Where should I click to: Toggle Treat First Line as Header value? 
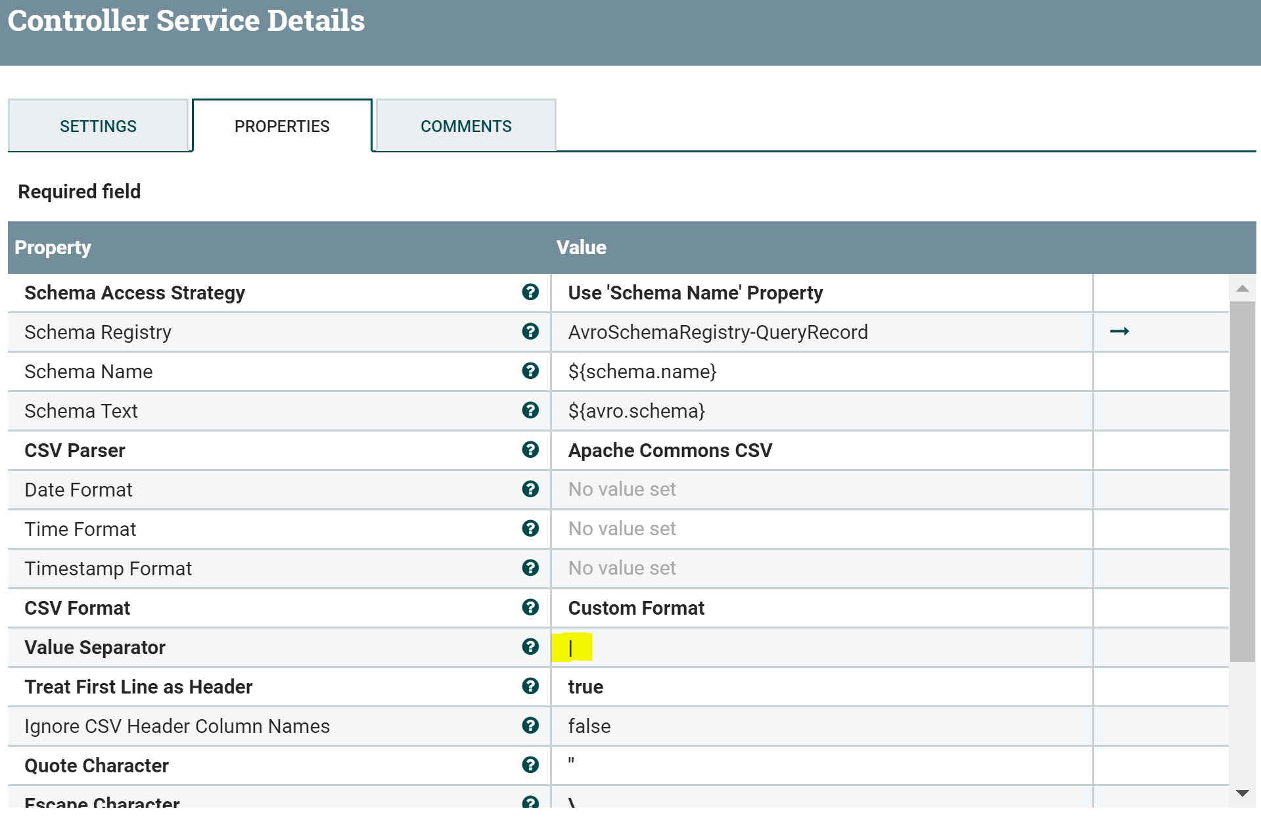[585, 687]
